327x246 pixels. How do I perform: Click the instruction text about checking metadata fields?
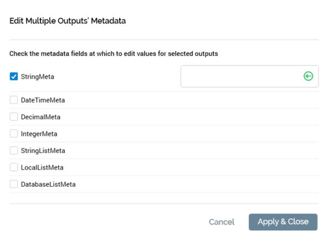click(x=114, y=54)
